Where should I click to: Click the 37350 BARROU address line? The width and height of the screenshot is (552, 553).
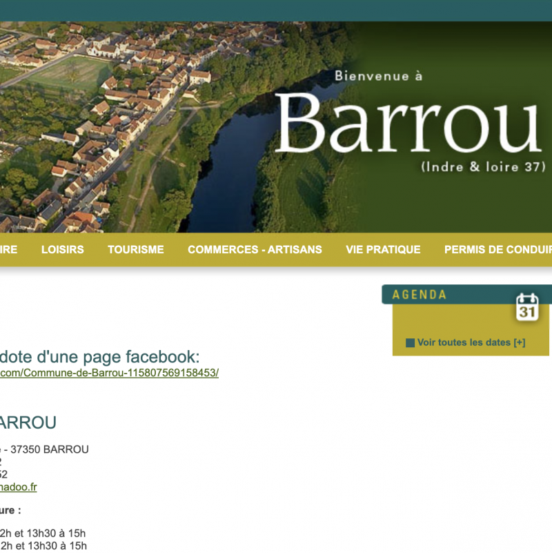45,449
